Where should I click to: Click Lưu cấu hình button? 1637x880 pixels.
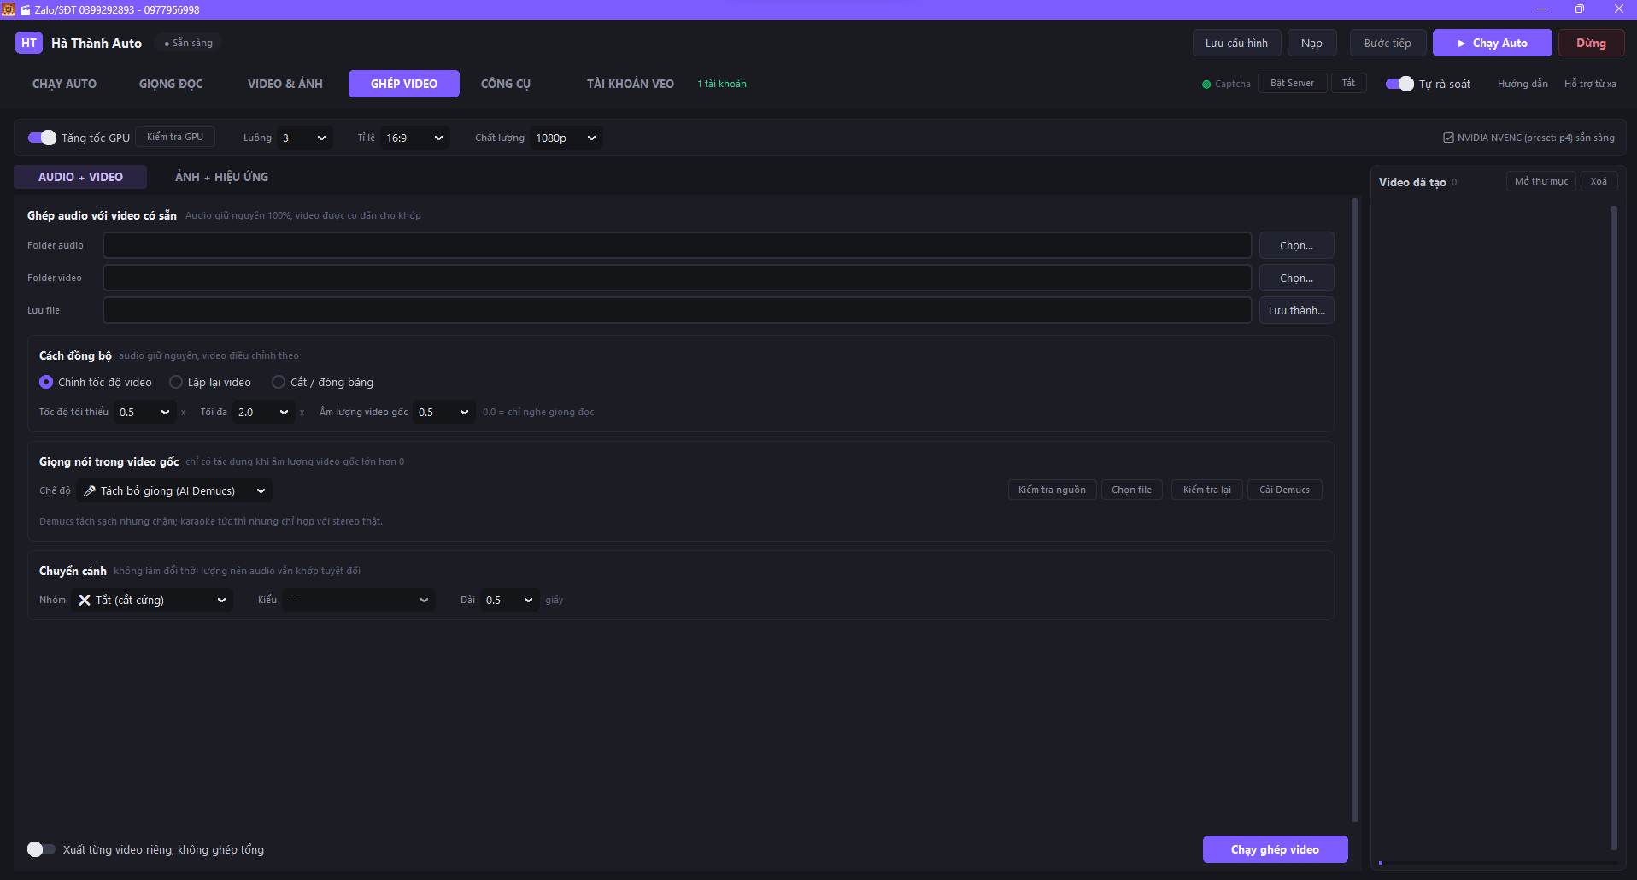[1236, 43]
